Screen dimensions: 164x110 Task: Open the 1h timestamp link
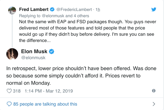pos(98,10)
